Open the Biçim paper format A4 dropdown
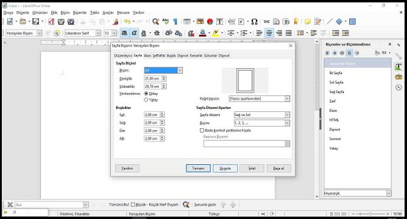Image resolution: width=407 pixels, height=219 pixels. (180, 71)
